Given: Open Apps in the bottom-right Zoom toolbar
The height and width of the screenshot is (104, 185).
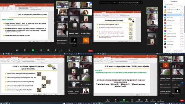Looking at the screenshot, I should tap(153, 101).
